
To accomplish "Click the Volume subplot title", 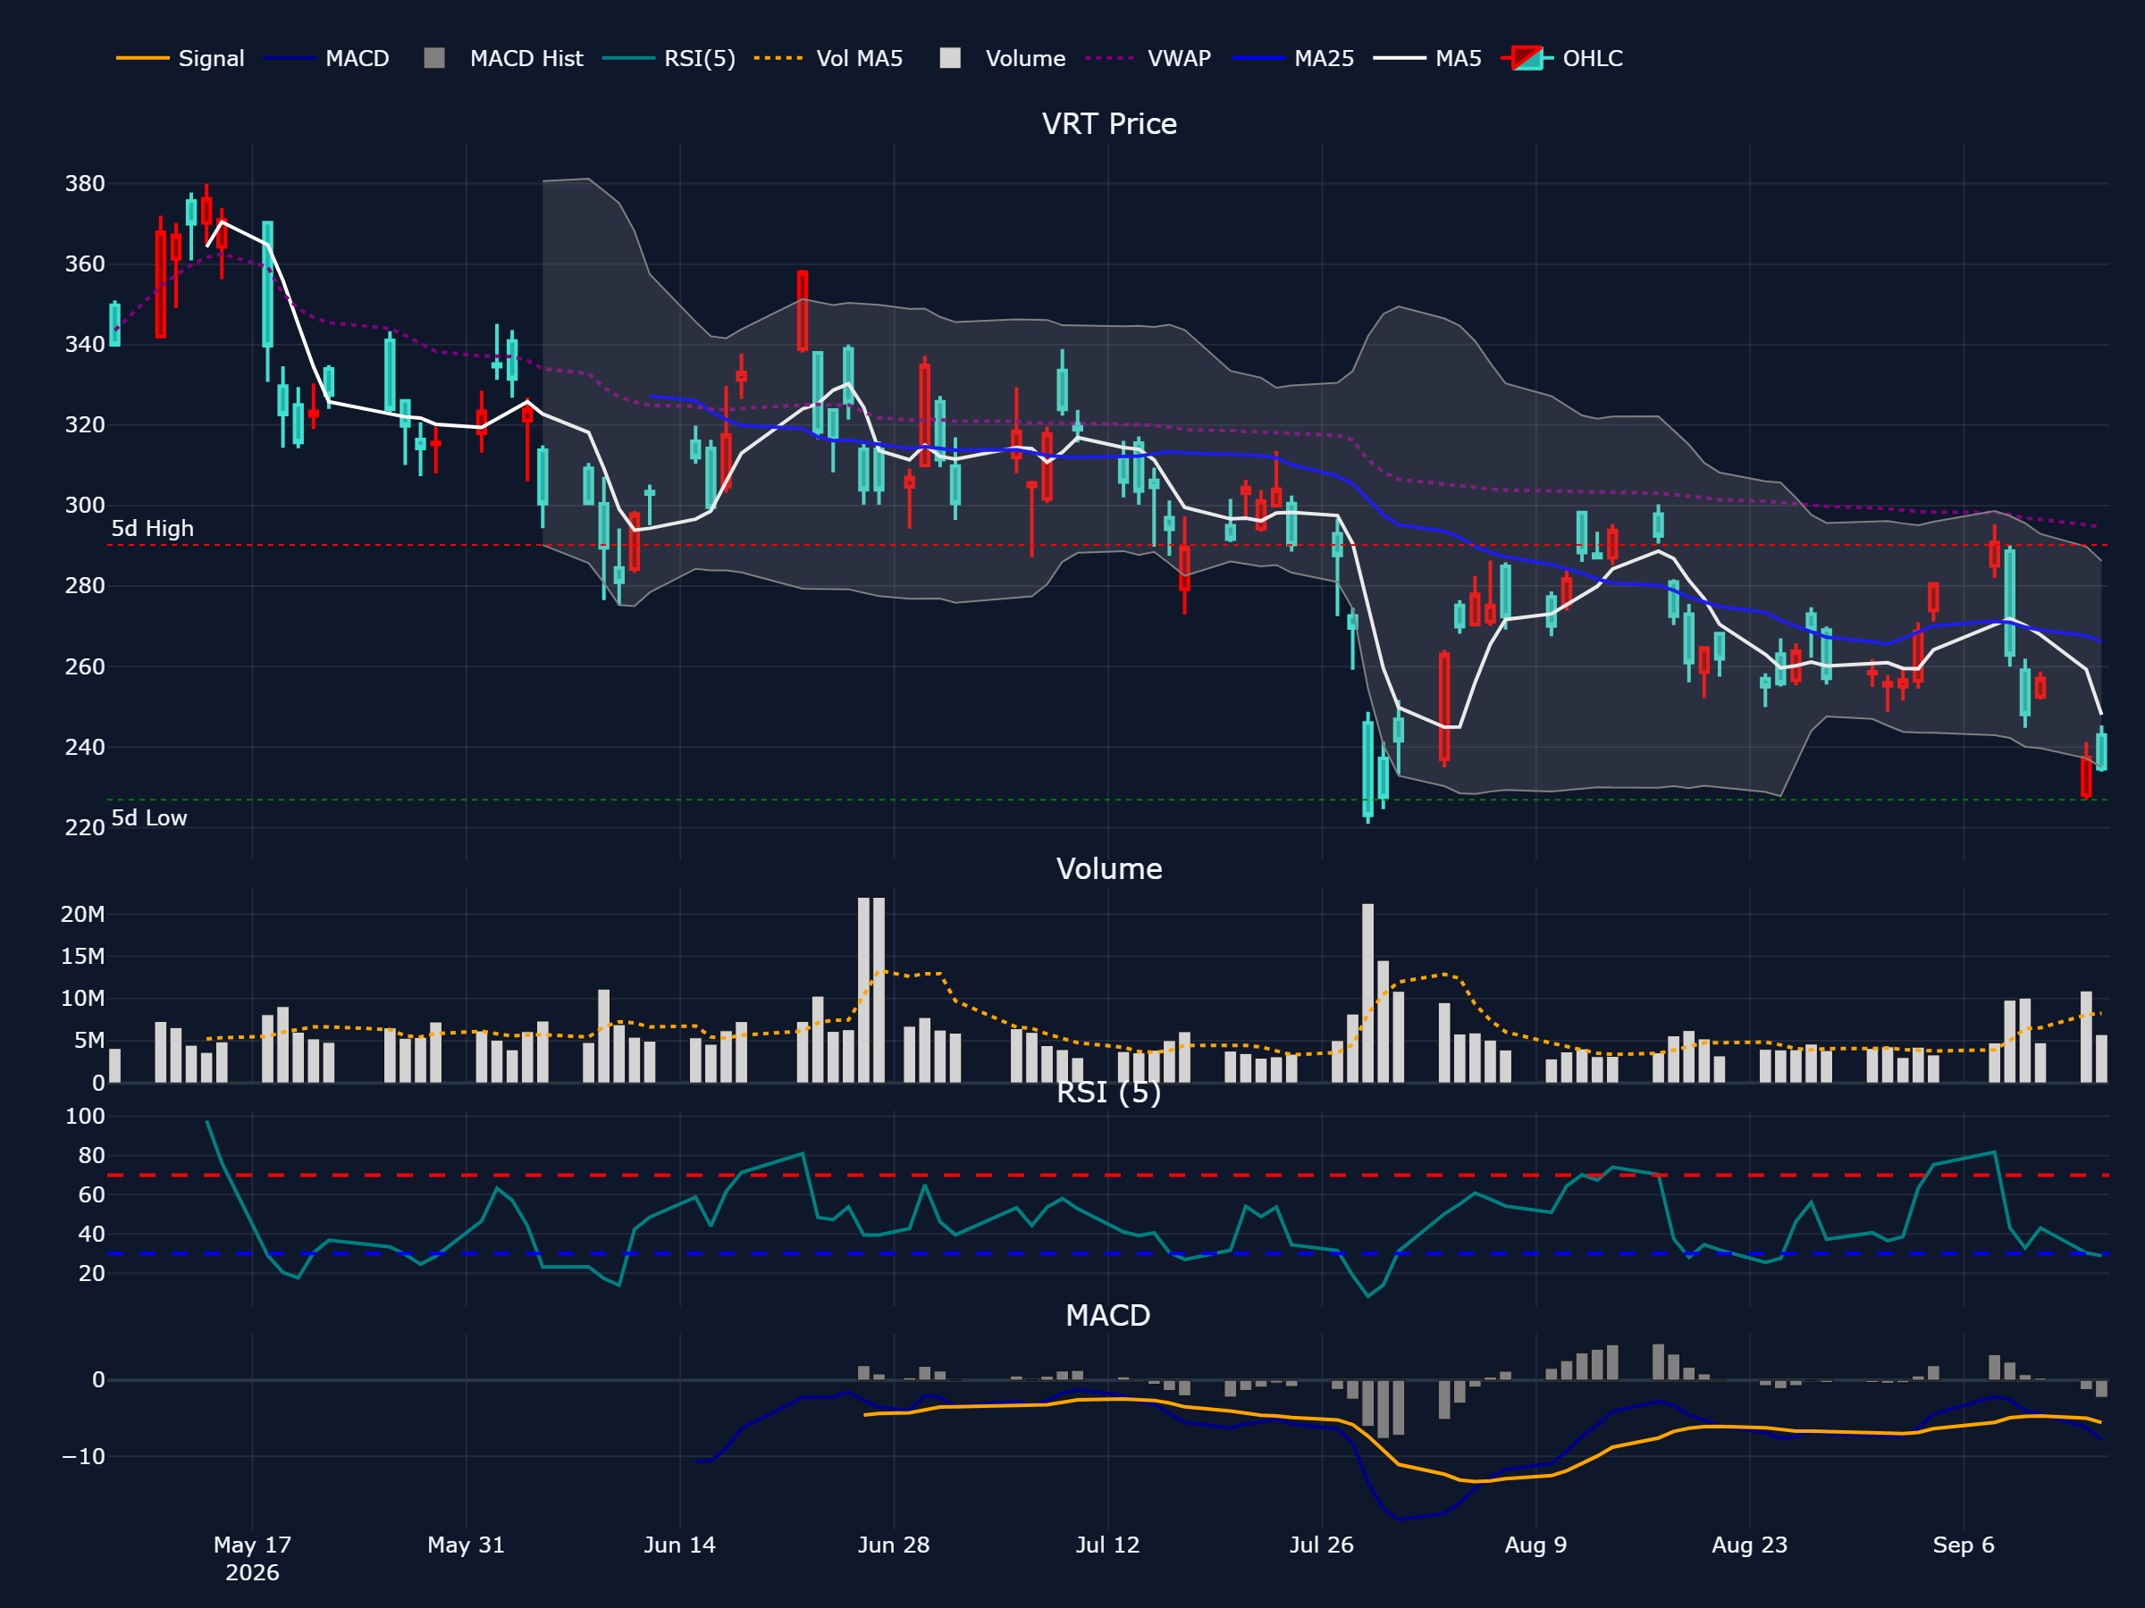I will [x=1109, y=868].
